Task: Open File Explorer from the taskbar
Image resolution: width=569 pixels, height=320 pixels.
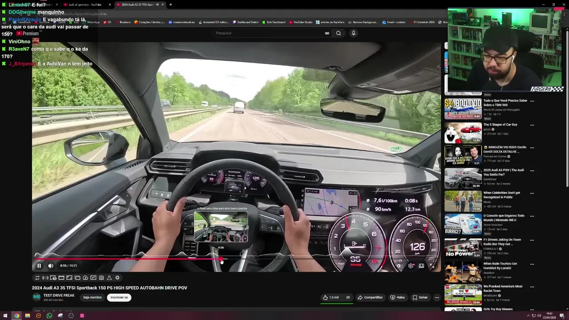Action: point(28,316)
